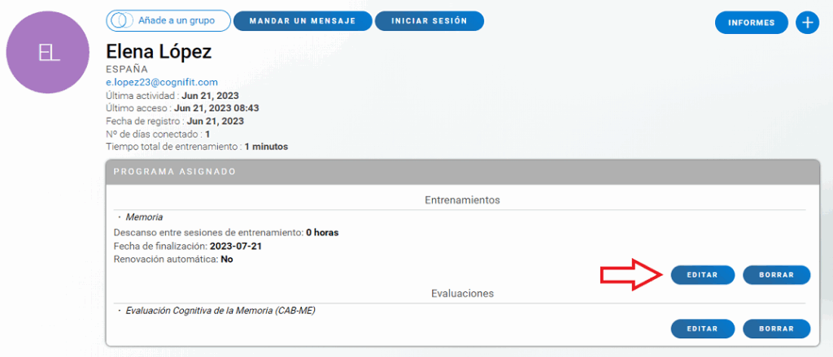
Task: Delete the Memoria training with Borrar
Action: click(776, 275)
